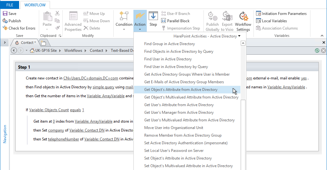The image size is (327, 170).
Task: Insert an Impersonation Step
Action: coord(181,28)
